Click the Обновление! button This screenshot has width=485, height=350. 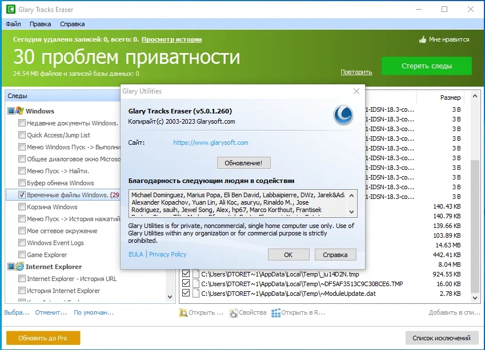pos(243,163)
